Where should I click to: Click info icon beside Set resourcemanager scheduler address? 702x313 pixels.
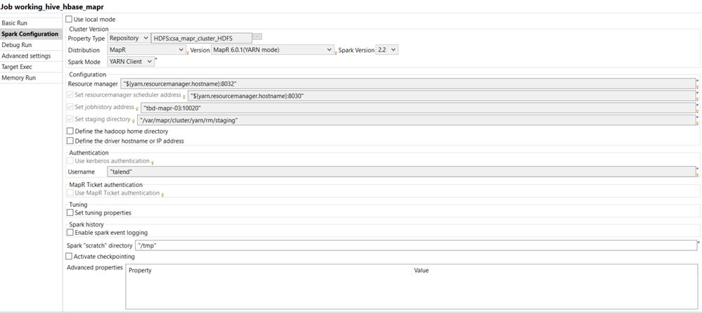(x=184, y=96)
